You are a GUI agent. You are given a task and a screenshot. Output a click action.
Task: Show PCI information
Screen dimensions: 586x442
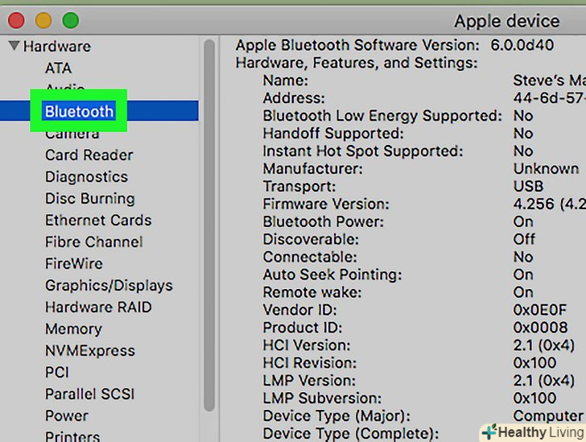click(x=57, y=372)
